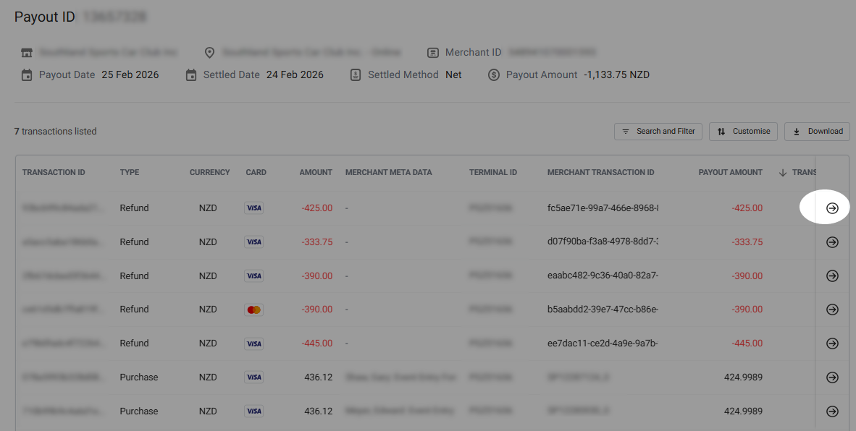
Task: Select merchant transaction ID d07f90ba-f3a8-4978
Action: point(603,242)
